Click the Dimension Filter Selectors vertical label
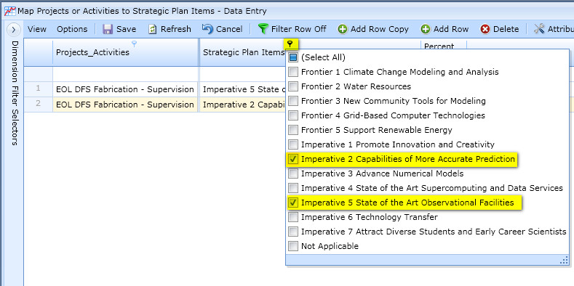This screenshot has width=574, height=286. point(15,93)
